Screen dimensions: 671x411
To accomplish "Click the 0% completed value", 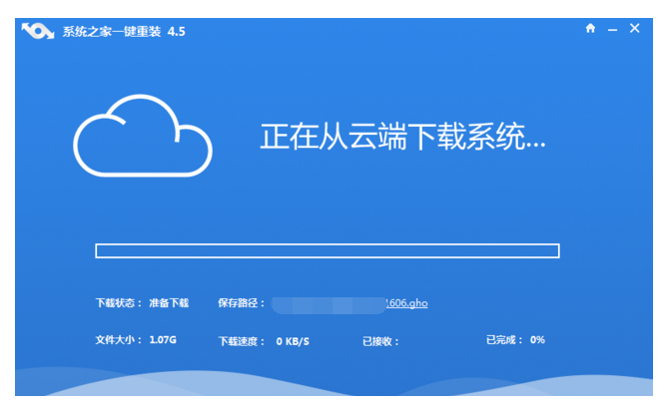I will point(537,340).
